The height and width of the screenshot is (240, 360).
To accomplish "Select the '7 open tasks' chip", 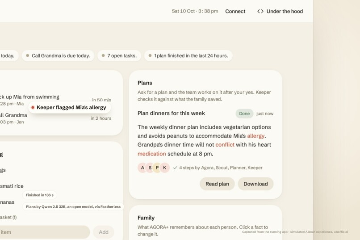I will [x=119, y=55].
